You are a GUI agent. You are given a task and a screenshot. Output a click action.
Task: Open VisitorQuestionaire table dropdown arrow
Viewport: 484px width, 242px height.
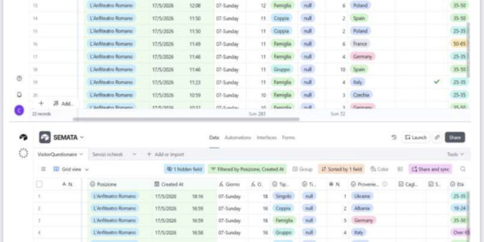pos(81,154)
